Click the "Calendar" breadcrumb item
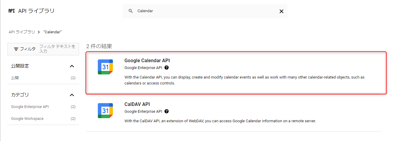 [53, 32]
